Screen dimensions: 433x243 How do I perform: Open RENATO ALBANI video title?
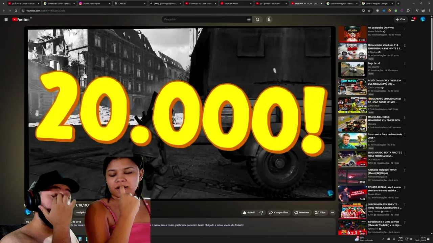(x=384, y=189)
